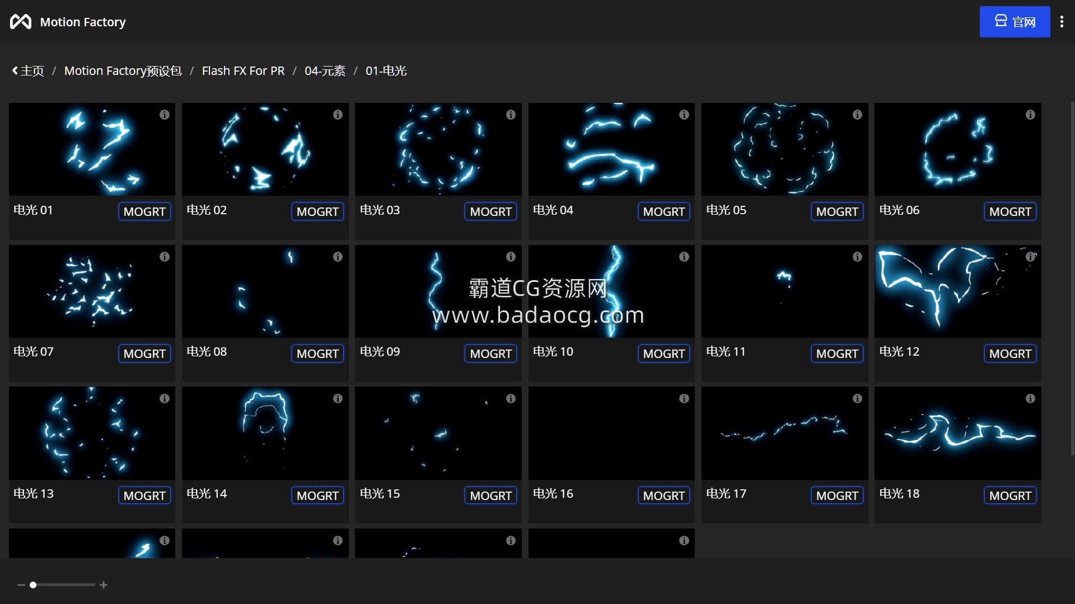
Task: Click the MOGRT badge on 电光 14
Action: 317,496
